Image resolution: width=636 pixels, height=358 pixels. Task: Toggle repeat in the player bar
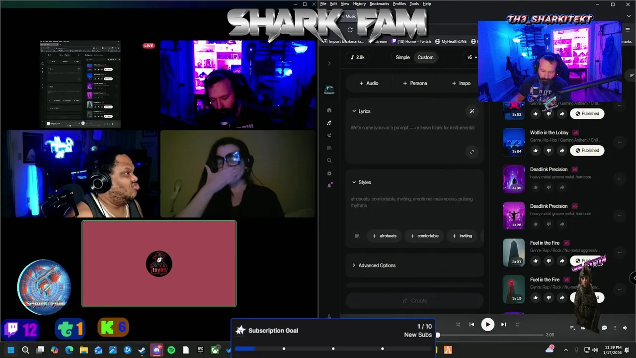pos(517,325)
